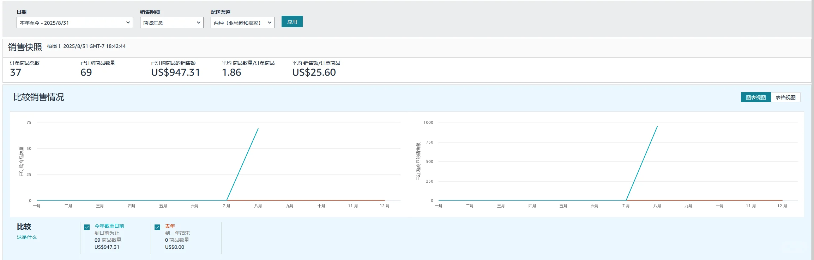Click the 应用 apply button
This screenshot has height=260, width=814.
click(292, 22)
